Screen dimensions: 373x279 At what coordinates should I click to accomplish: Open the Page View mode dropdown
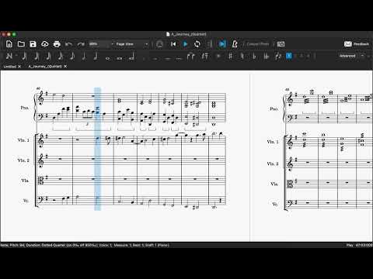[132, 44]
